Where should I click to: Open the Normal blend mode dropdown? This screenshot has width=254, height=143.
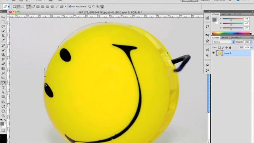[x=224, y=42]
